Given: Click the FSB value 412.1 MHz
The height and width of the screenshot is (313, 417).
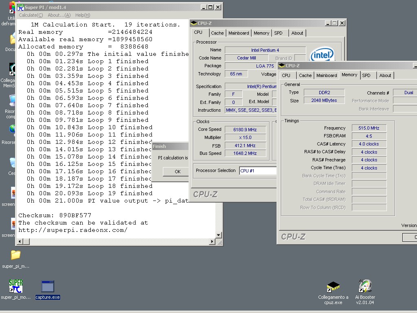Looking at the screenshot, I should pos(245,145).
